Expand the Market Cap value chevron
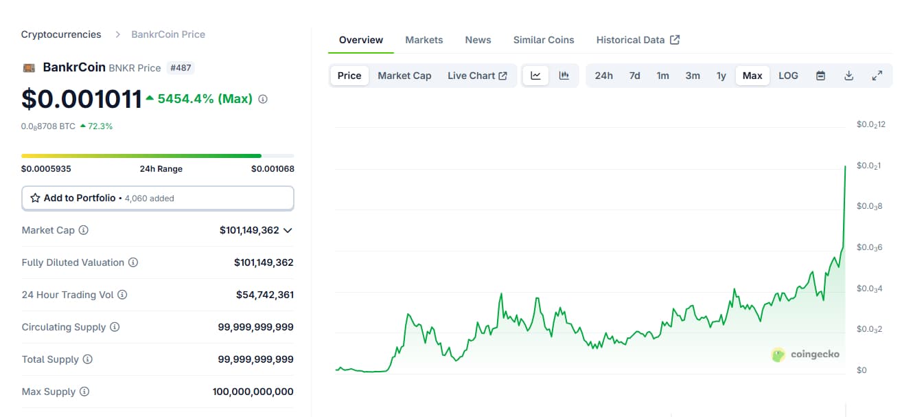This screenshot has height=417, width=902. (288, 230)
